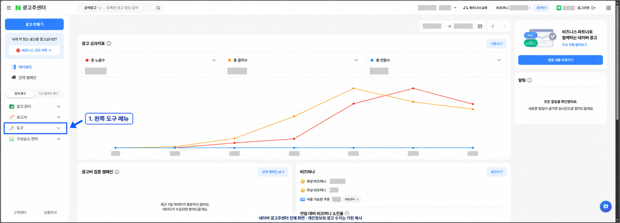Image resolution: width=620 pixels, height=223 pixels.
Task: Open the apps grid icon
Action: 608,8
